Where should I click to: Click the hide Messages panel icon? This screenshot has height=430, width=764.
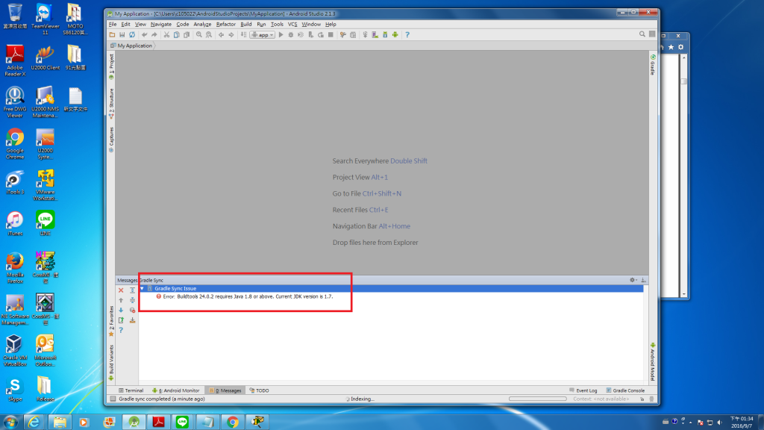[x=644, y=280]
